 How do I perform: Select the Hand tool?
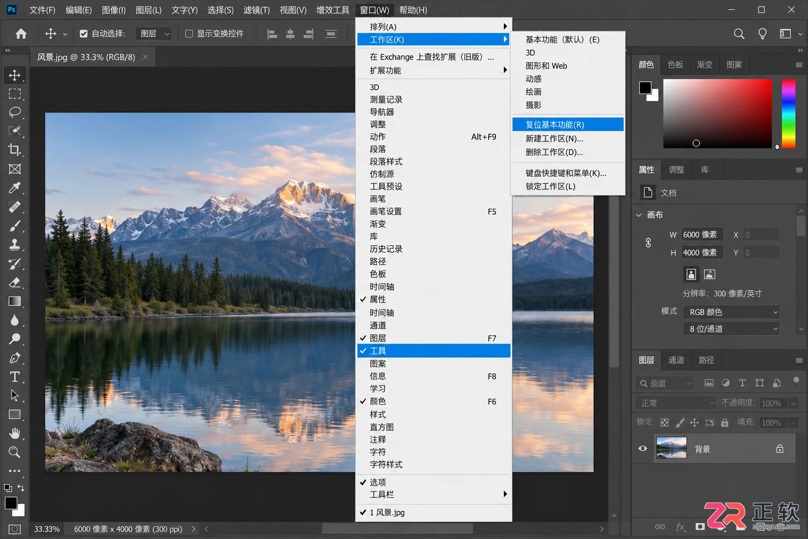(x=15, y=433)
